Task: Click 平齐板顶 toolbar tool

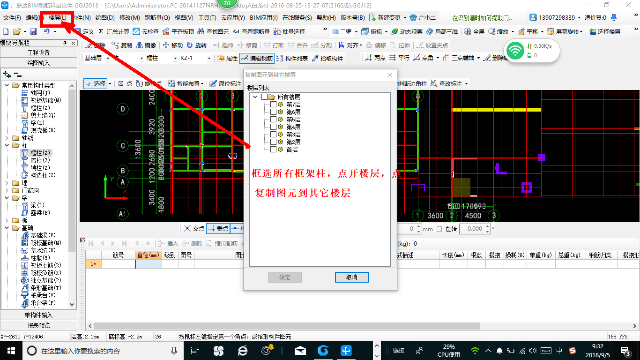Action: [178, 31]
